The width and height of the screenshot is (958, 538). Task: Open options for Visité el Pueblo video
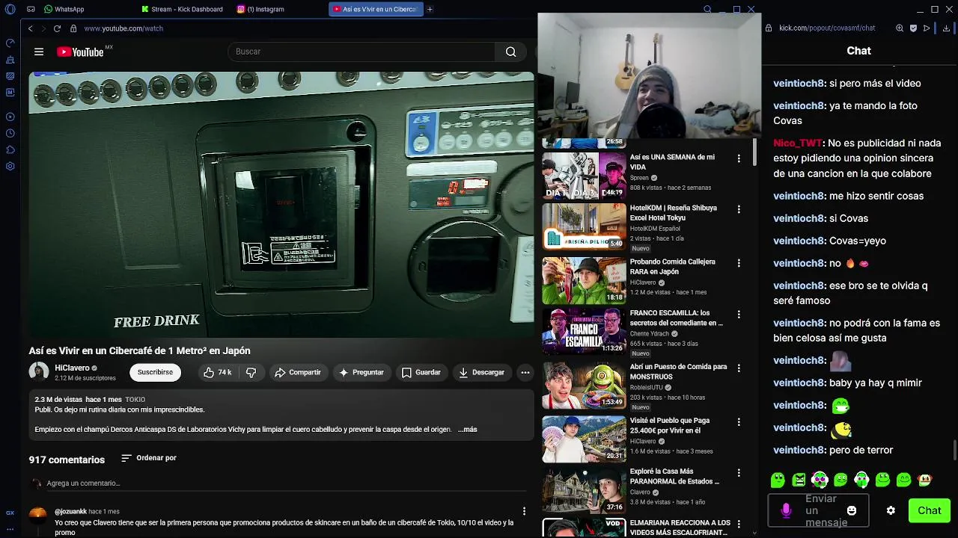[739, 422]
